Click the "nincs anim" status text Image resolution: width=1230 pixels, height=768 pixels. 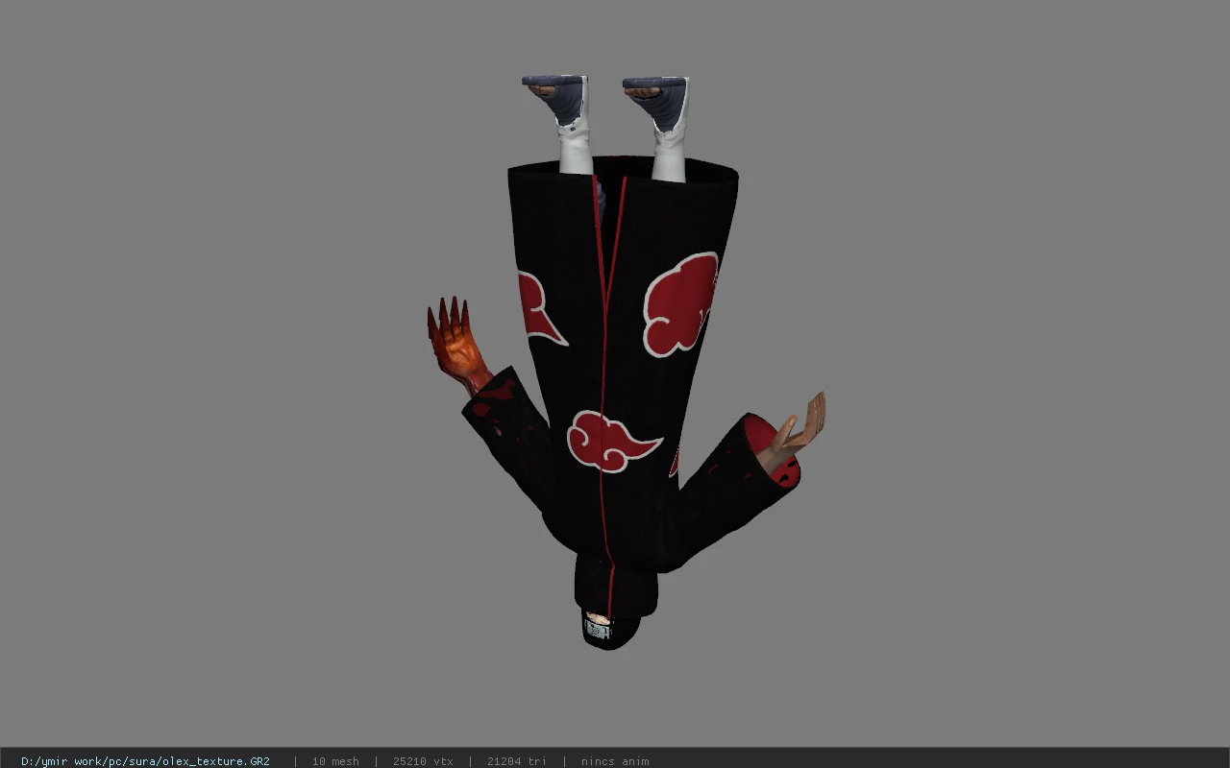615,761
